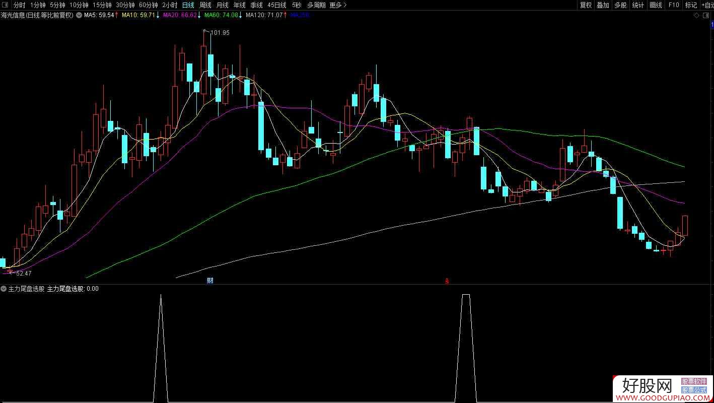
Task: Switch to 分时 intraday view
Action: pyautogui.click(x=19, y=5)
